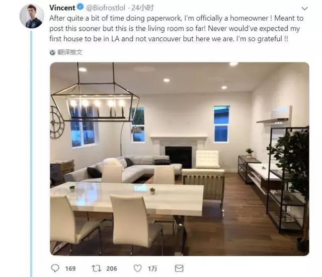
Task: Expand the tweet options chevron menu
Action: click(x=304, y=9)
